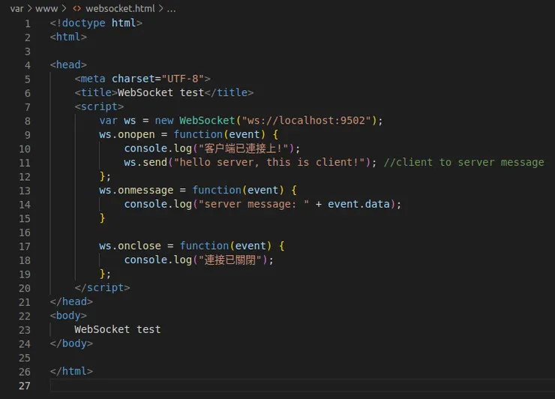Screen dimensions: 555x399
Task: Click the WebSocket constructor name on line 8
Action: click(x=207, y=120)
